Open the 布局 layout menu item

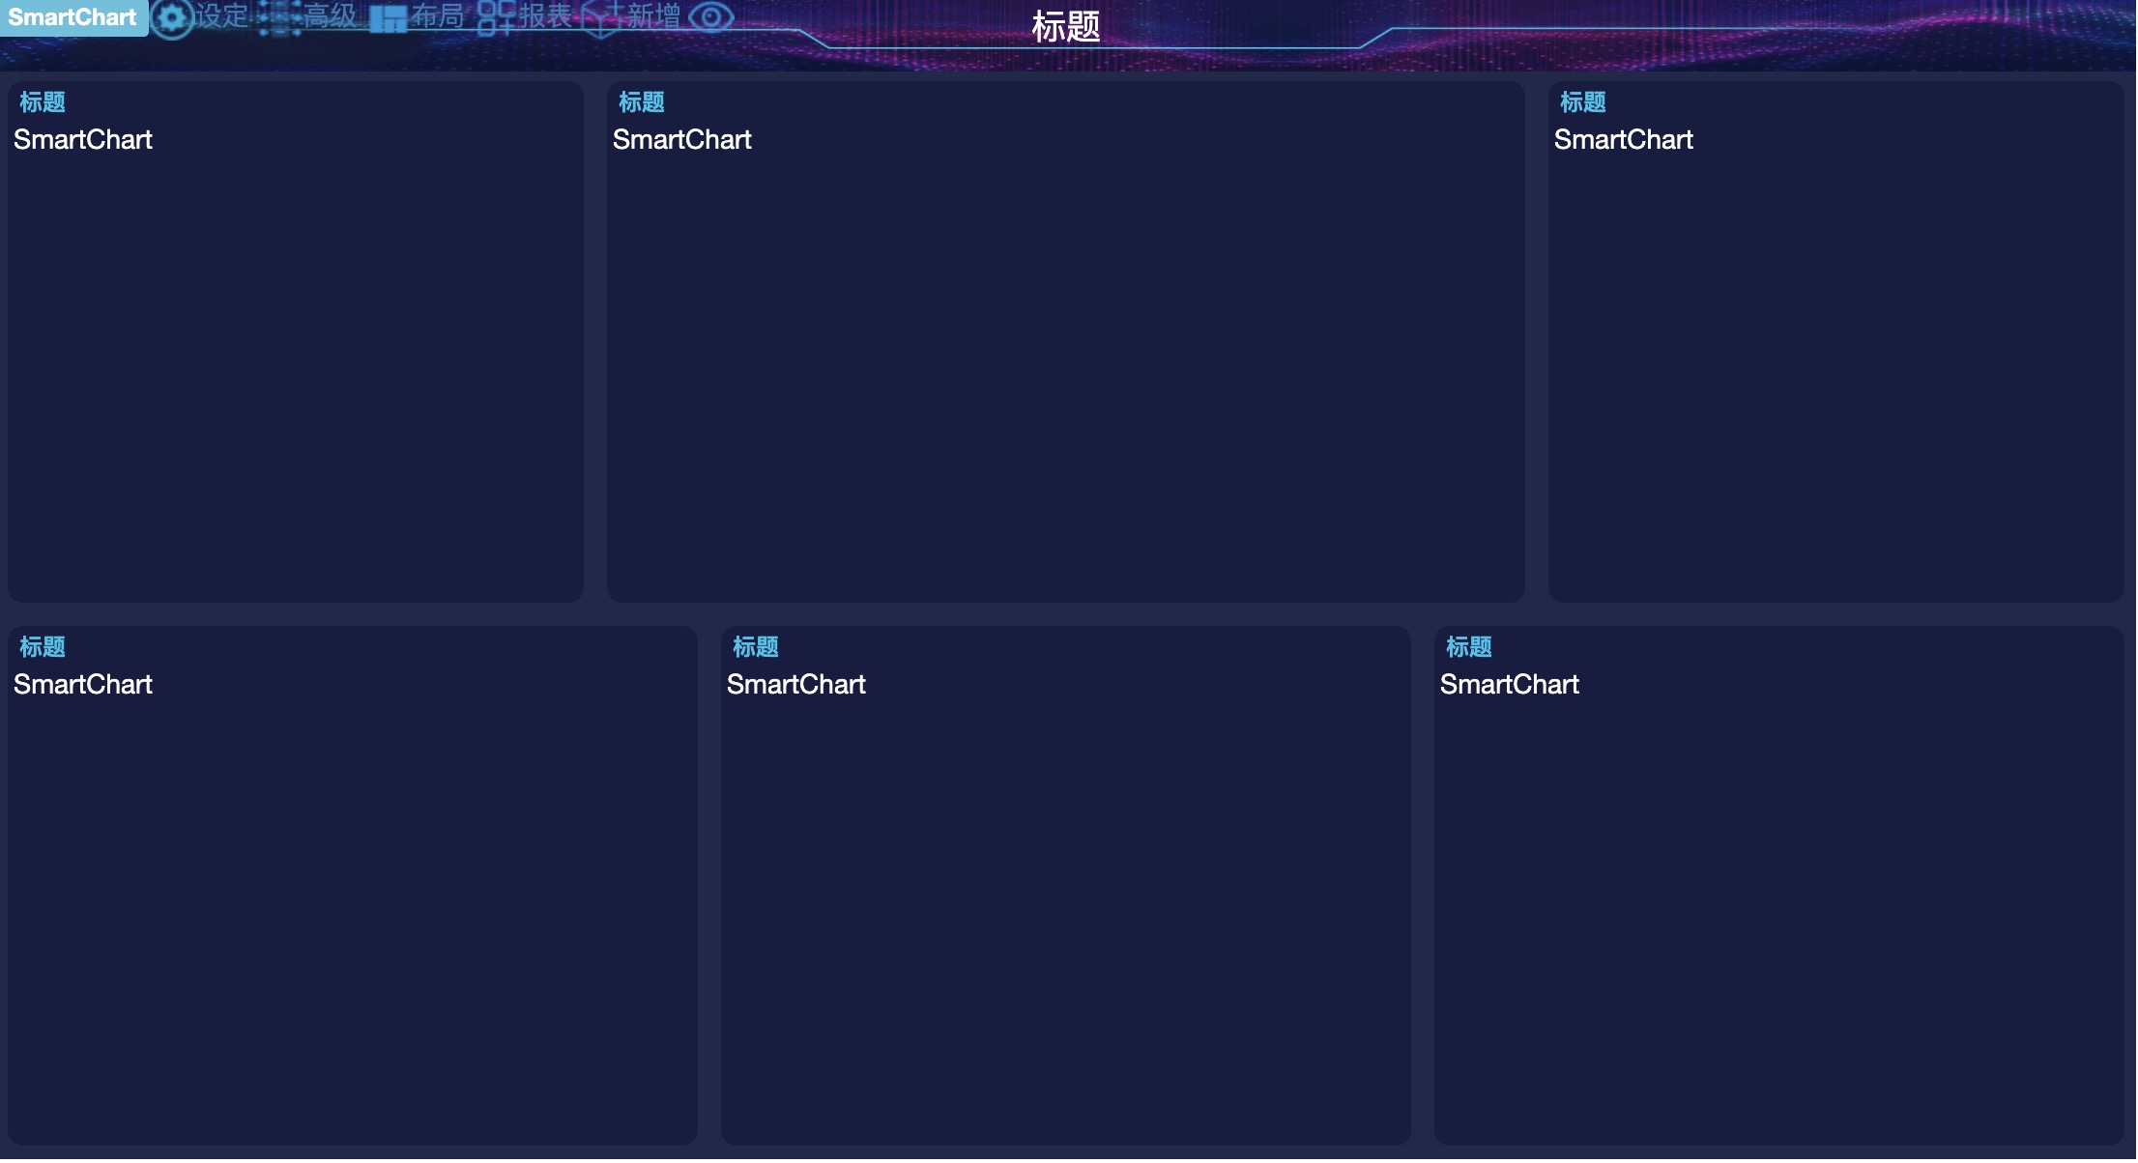[x=417, y=17]
